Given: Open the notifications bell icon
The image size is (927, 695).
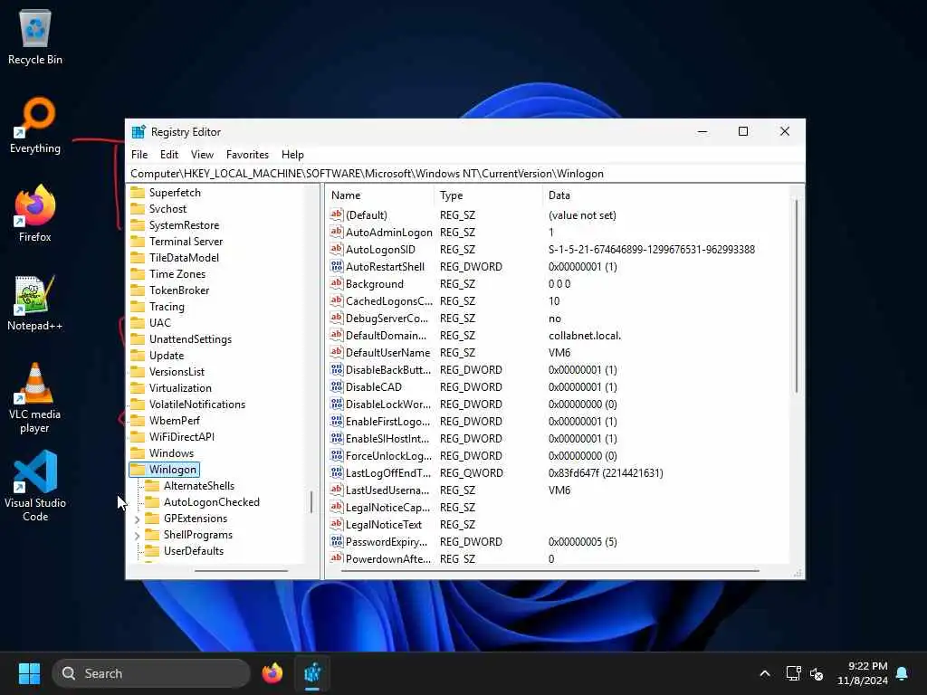Looking at the screenshot, I should [903, 673].
